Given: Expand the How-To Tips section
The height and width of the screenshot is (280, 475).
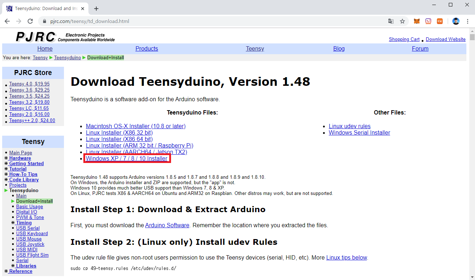Looking at the screenshot, I should click(6, 174).
